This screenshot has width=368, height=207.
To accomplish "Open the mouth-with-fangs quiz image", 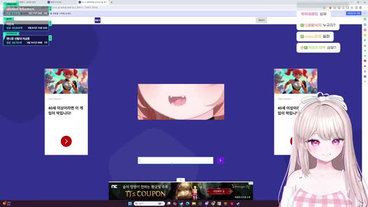I will click(181, 102).
